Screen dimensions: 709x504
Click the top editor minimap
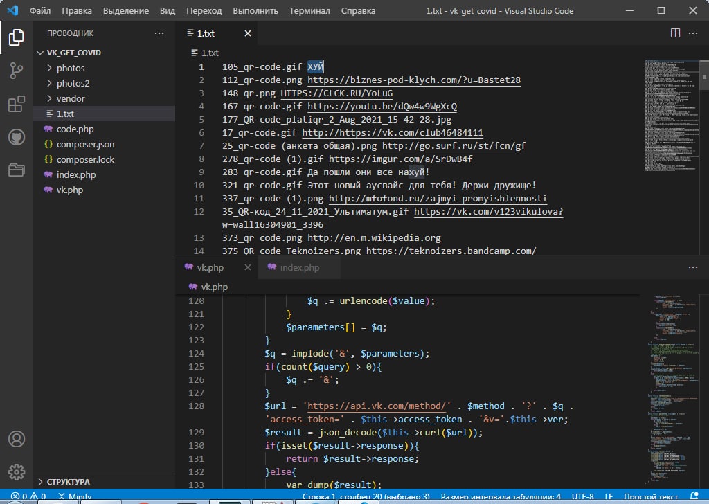point(672,115)
